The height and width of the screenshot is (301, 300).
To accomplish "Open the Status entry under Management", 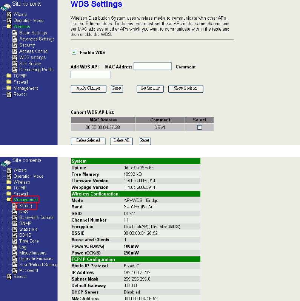I will tap(26, 206).
